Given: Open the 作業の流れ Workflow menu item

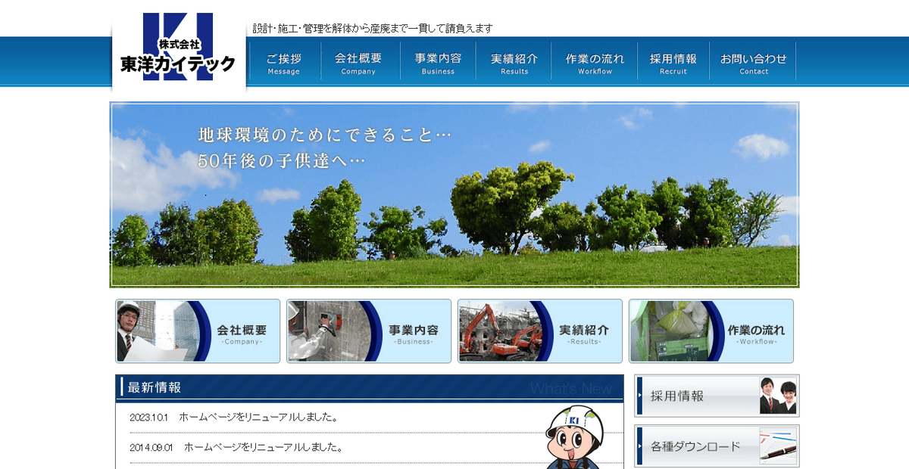Looking at the screenshot, I should point(594,62).
